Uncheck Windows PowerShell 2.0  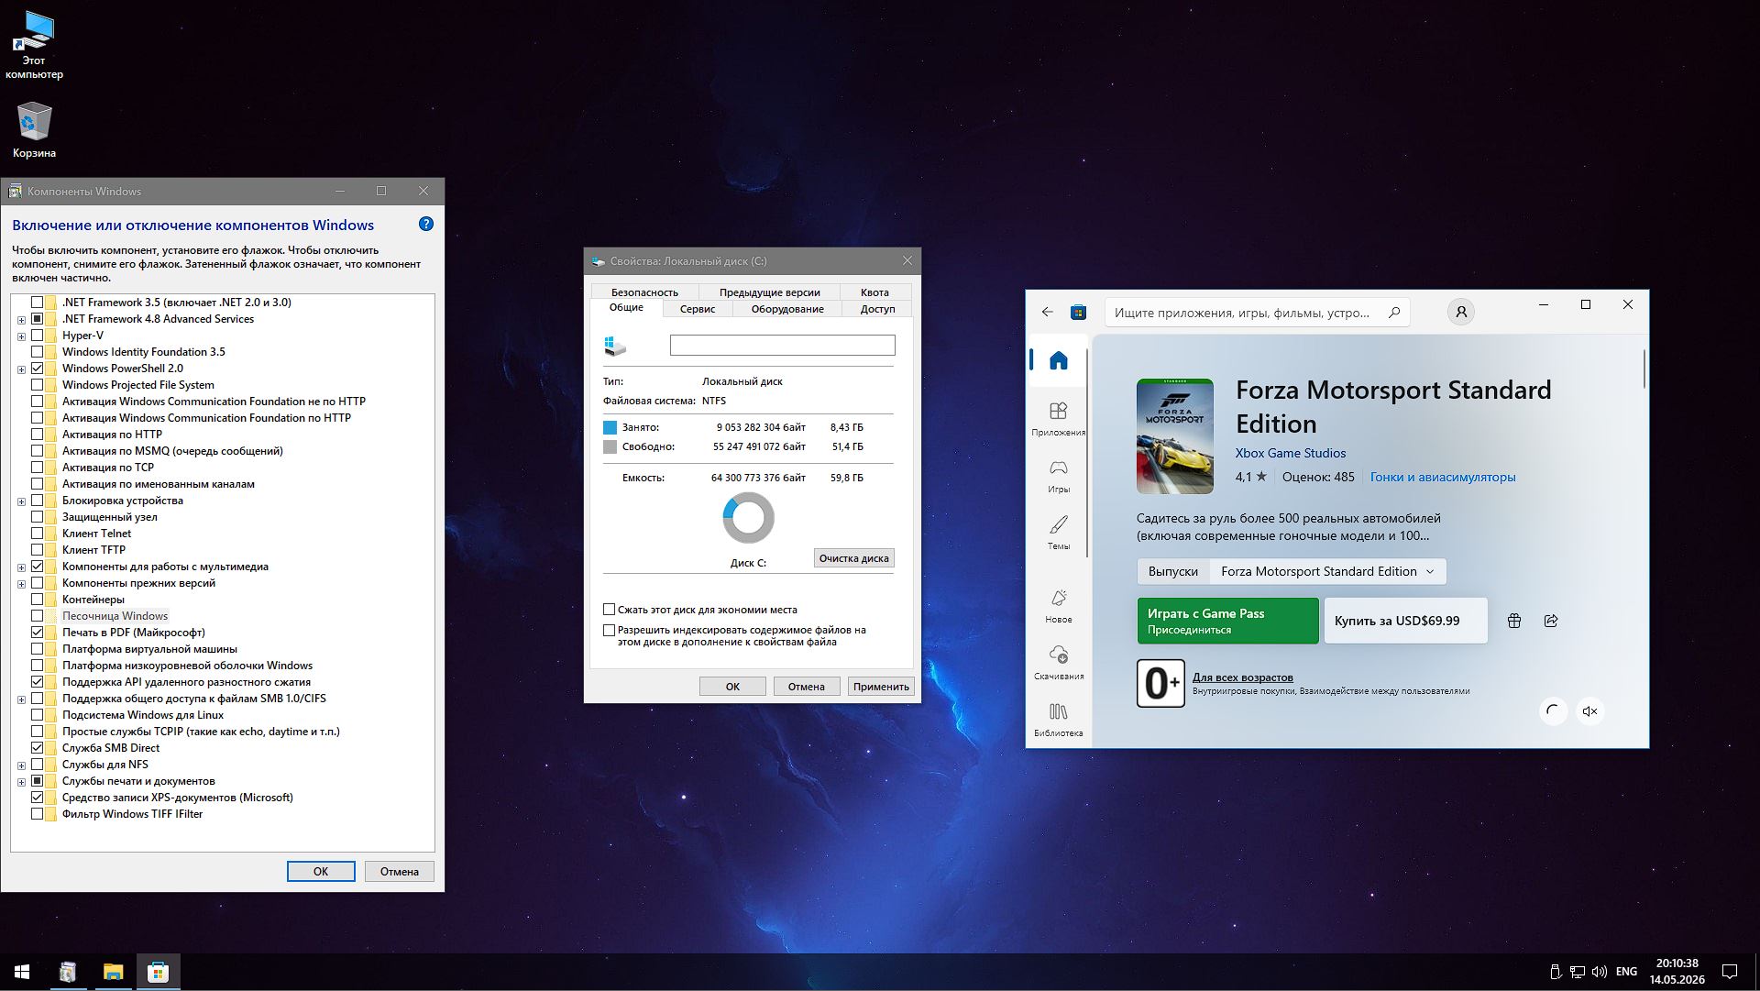38,368
